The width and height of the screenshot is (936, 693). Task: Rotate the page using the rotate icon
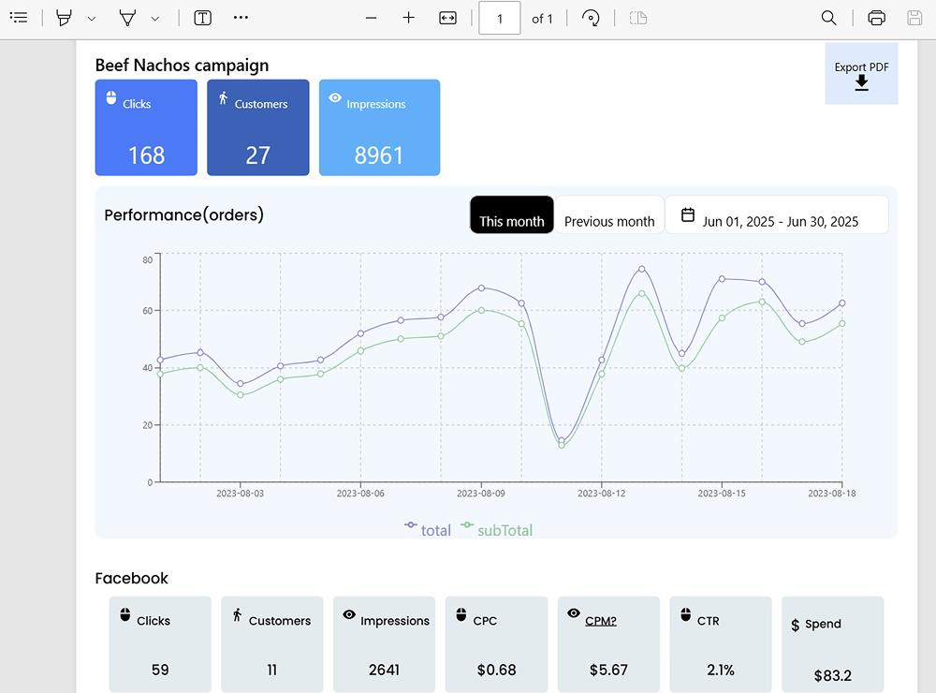[591, 18]
